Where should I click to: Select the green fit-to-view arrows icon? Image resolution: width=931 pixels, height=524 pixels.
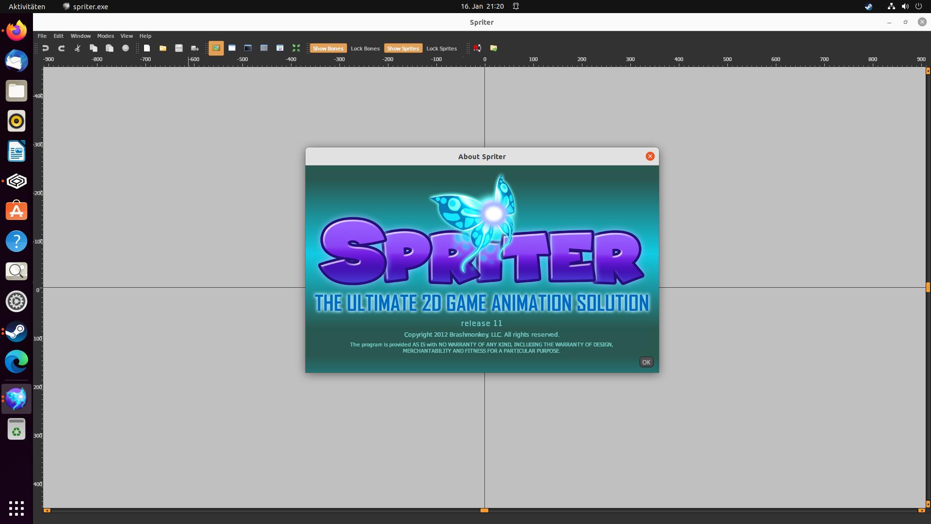(296, 48)
